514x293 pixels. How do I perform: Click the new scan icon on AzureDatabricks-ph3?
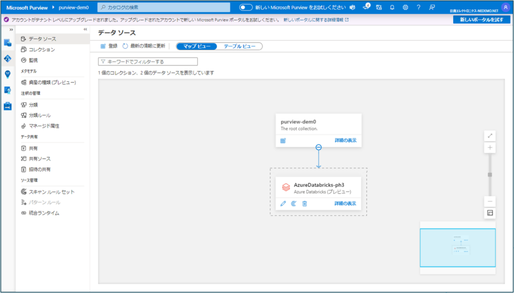tap(294, 204)
